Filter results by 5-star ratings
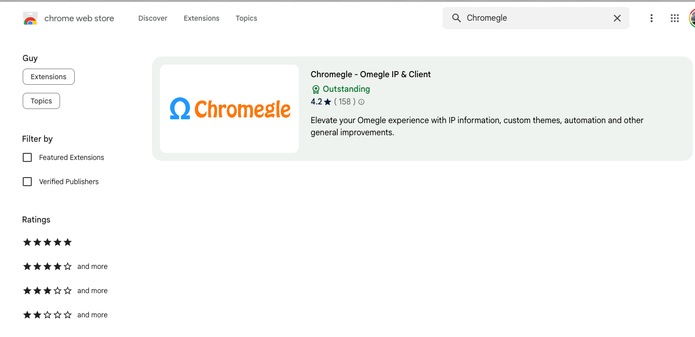 pyautogui.click(x=47, y=242)
